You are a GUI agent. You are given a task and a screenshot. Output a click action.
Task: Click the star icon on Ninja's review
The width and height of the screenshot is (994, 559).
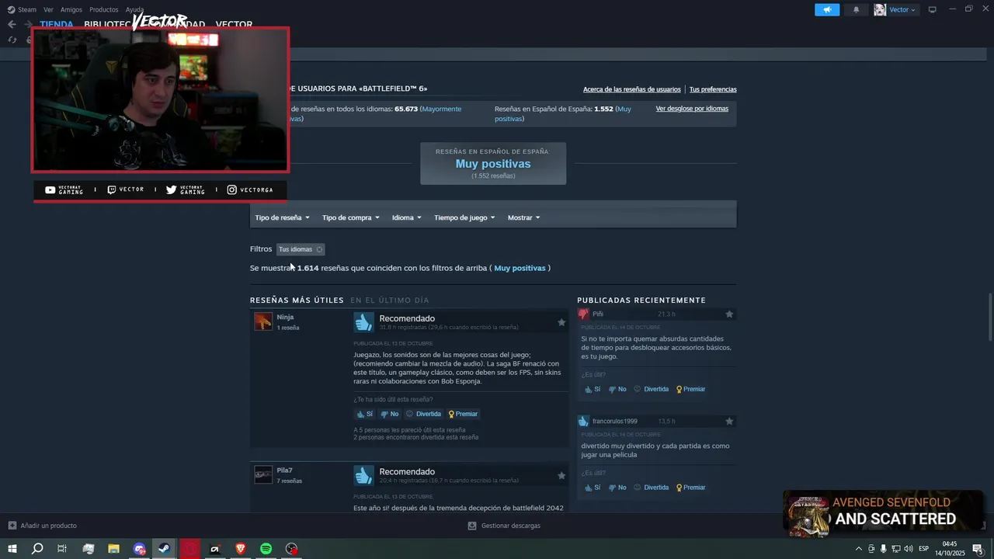(561, 322)
